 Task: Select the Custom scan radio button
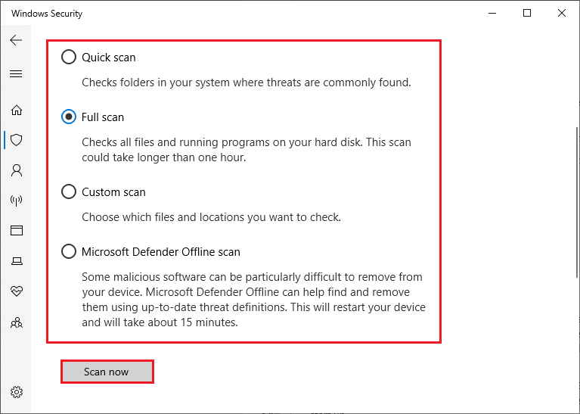click(x=69, y=191)
